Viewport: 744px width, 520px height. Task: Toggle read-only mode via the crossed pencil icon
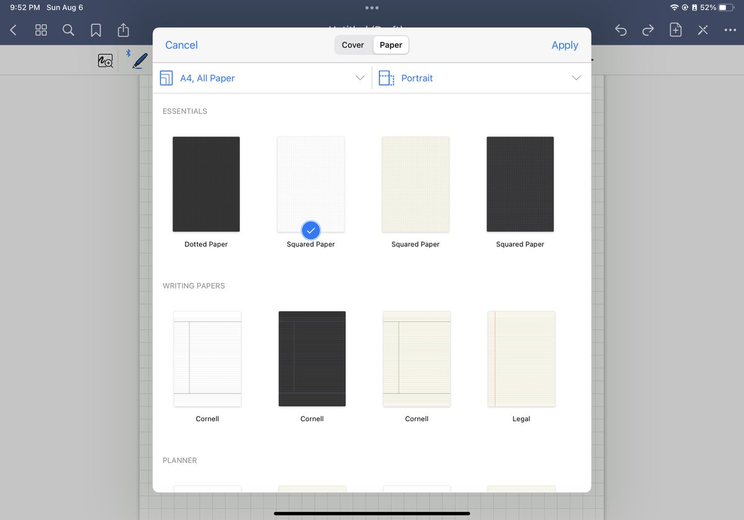point(702,30)
